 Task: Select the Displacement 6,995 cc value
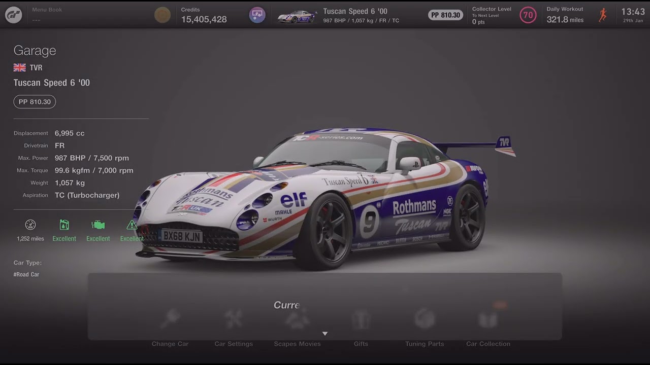tap(70, 133)
